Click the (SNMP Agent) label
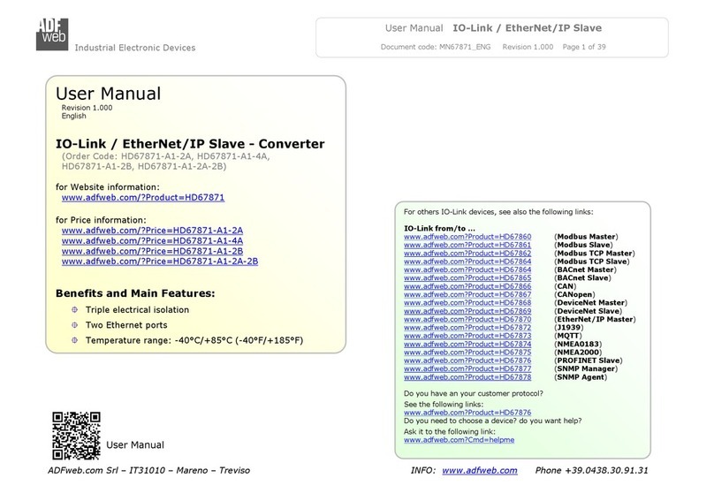This screenshot has height=493, width=714. [x=581, y=377]
